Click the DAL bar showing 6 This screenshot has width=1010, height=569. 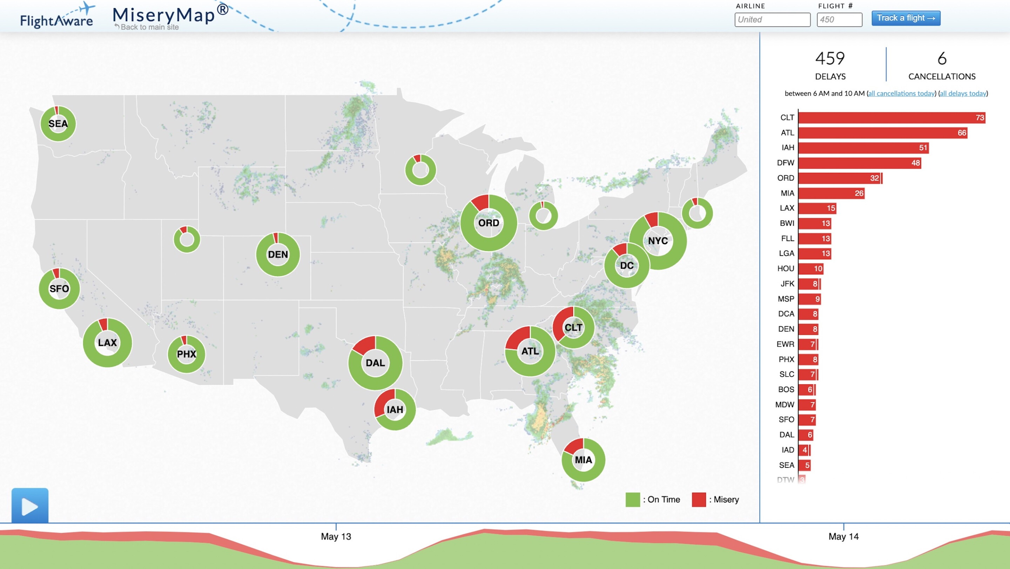coord(806,435)
